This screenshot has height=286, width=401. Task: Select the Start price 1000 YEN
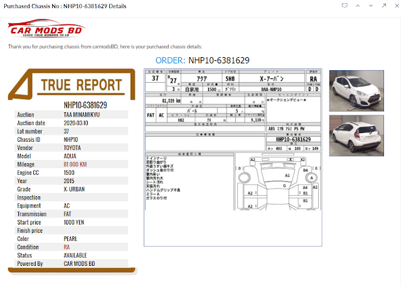(74, 223)
